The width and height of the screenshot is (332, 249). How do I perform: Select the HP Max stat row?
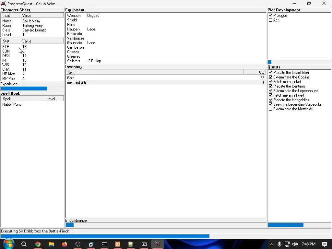point(32,74)
